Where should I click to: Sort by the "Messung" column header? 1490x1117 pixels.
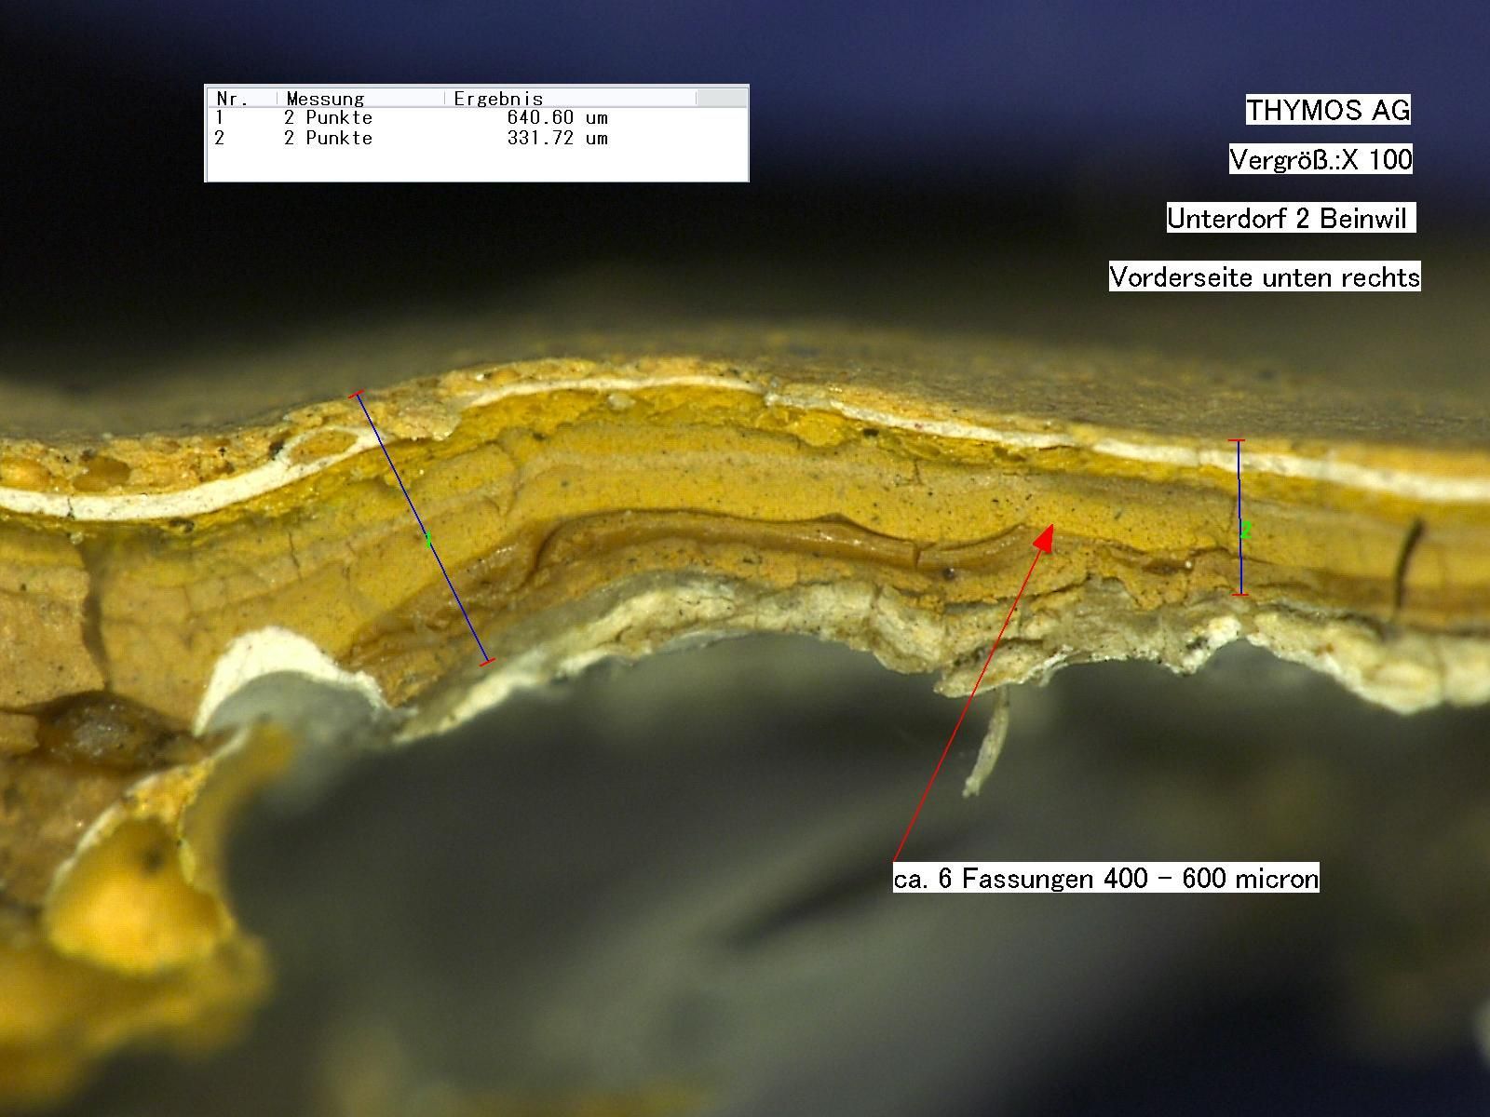click(x=325, y=98)
